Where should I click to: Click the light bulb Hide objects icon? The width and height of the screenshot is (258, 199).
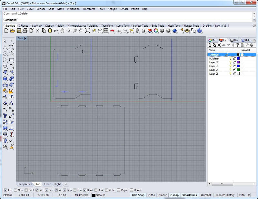point(137,31)
